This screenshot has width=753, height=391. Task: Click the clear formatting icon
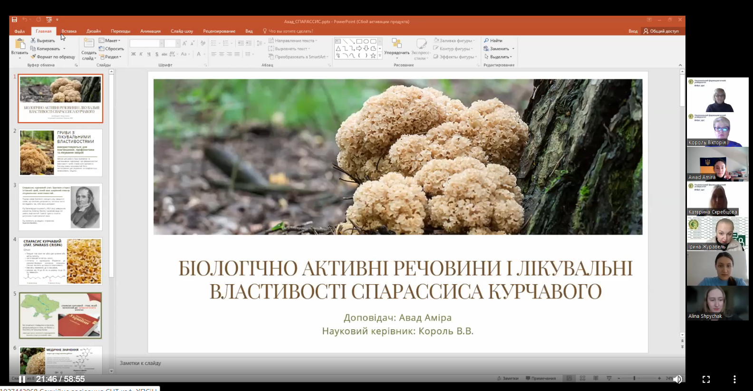(x=203, y=43)
